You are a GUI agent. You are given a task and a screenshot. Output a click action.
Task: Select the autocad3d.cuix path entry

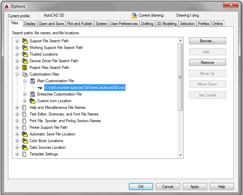[x=85, y=88]
